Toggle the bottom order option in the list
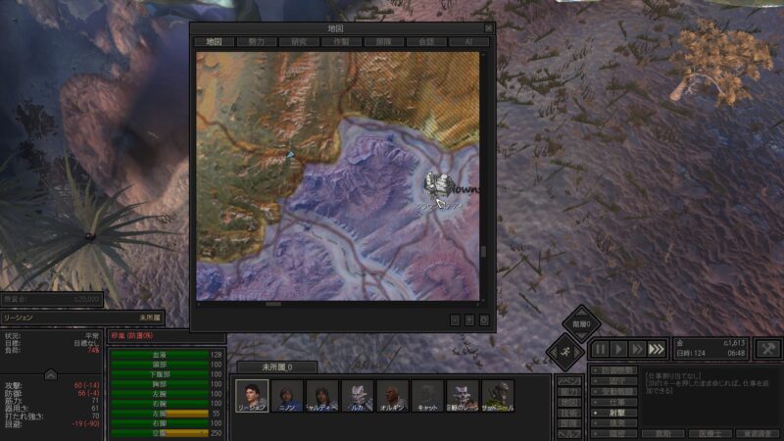Image resolution: width=784 pixels, height=441 pixels. click(613, 434)
